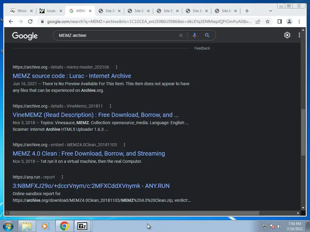The height and width of the screenshot is (232, 310).
Task: Clear the search box text
Action: [181, 35]
